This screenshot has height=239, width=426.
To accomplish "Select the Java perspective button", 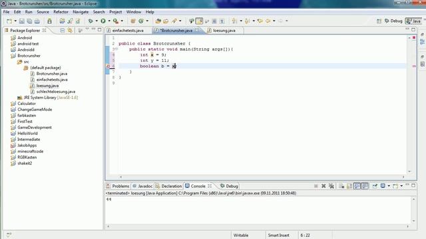I will 413,21.
